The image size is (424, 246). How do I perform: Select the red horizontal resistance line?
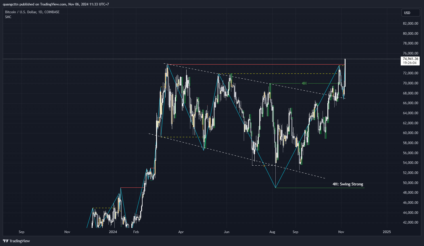tap(256, 64)
